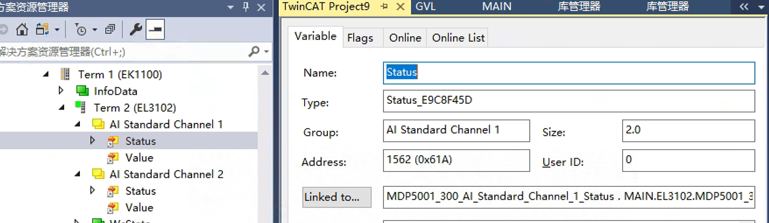
Task: Click the pending changes filter clock icon
Action: (x=81, y=30)
